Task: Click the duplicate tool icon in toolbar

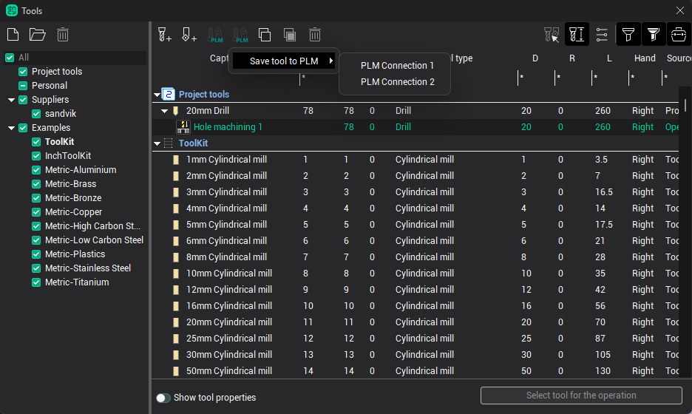Action: tap(265, 34)
